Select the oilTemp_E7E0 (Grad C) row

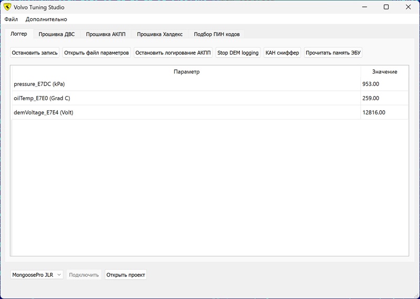[211, 98]
